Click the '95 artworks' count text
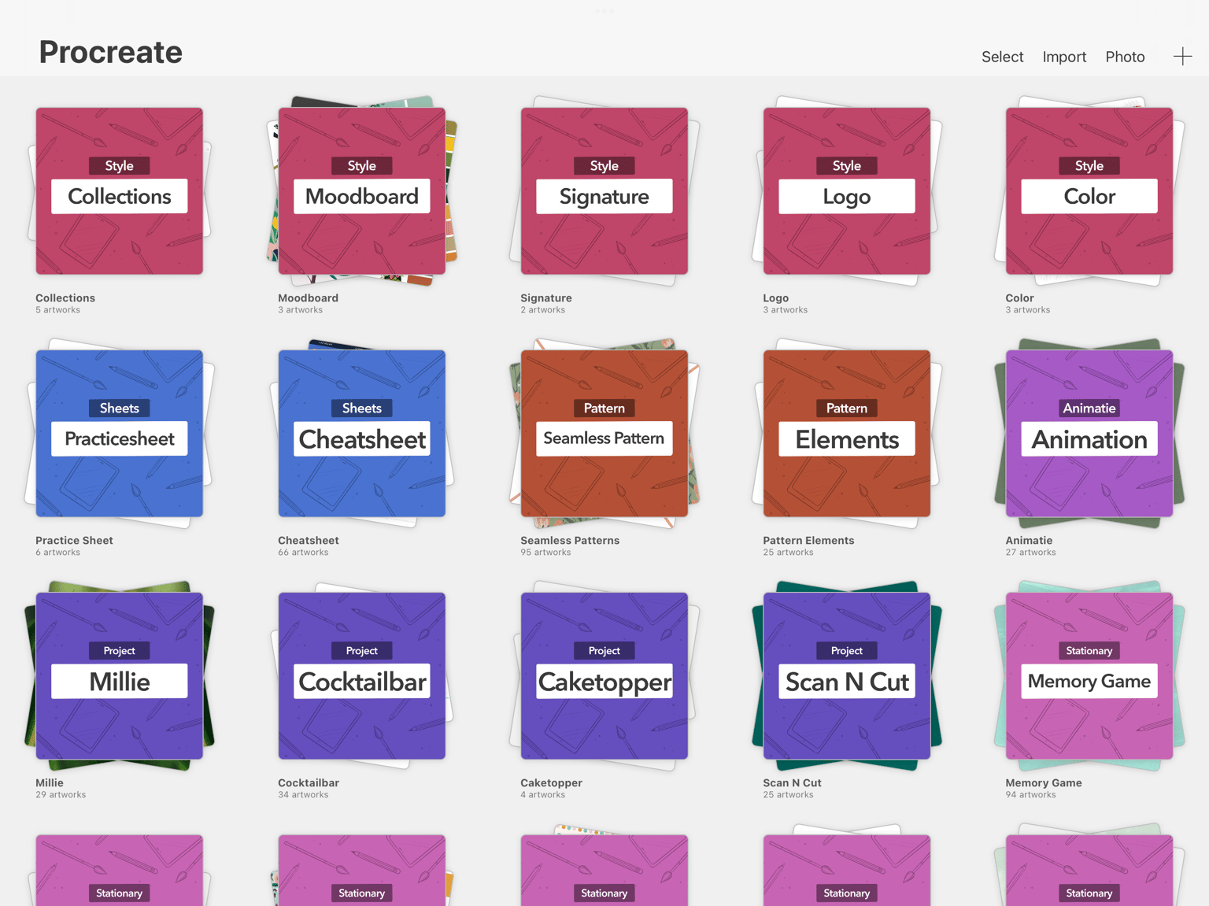Image resolution: width=1209 pixels, height=906 pixels. point(545,553)
